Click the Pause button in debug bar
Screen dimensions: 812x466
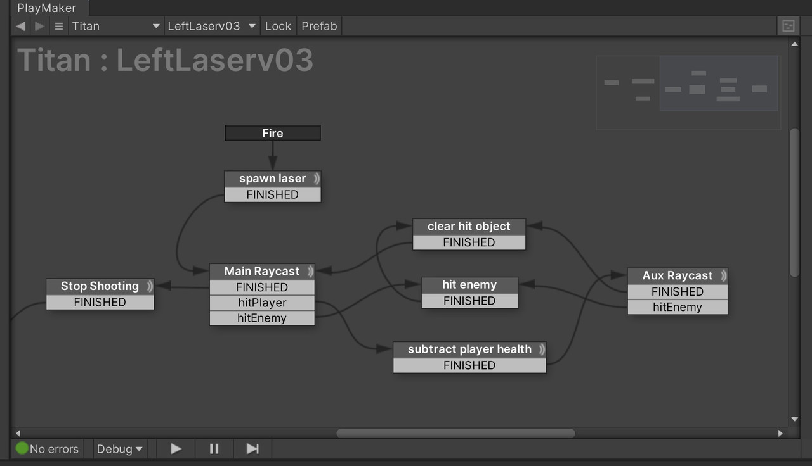214,449
